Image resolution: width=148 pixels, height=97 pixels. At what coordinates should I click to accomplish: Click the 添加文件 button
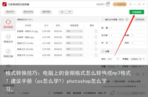10,12
